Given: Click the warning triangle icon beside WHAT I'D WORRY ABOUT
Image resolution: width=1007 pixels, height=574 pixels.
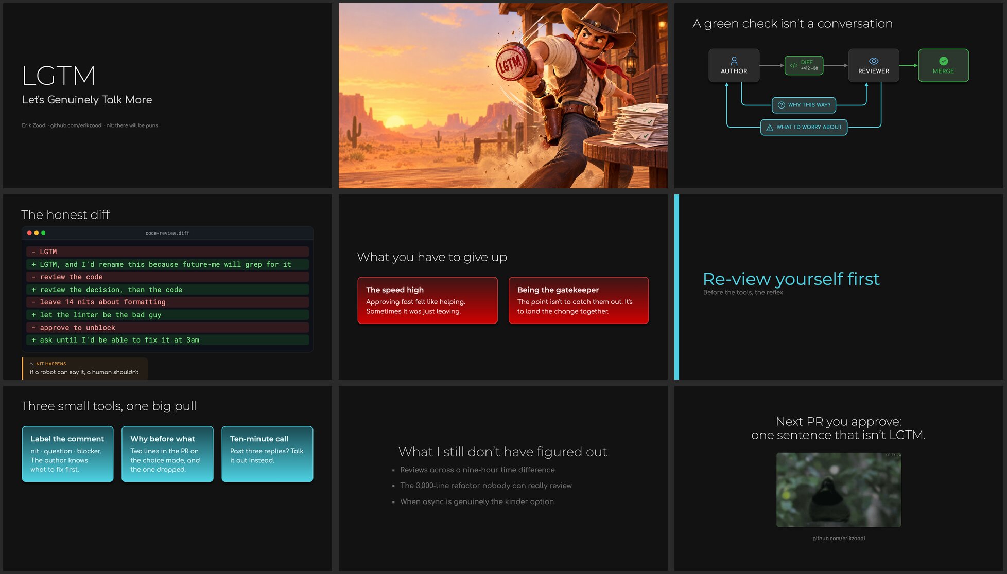Looking at the screenshot, I should [x=769, y=128].
